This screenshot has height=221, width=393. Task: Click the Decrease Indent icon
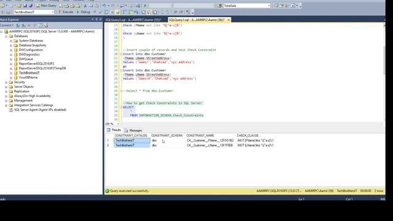click(x=176, y=12)
